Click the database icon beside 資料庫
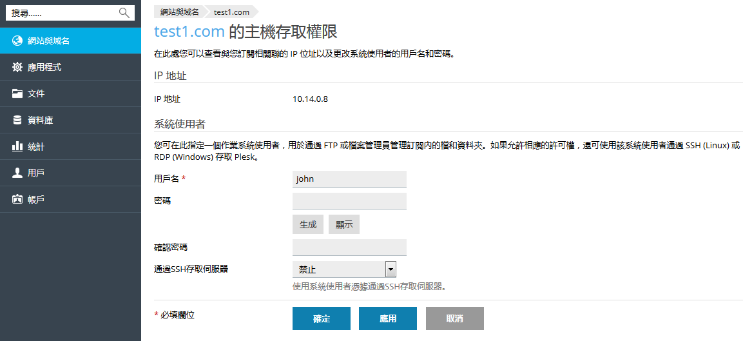This screenshot has height=341, width=743. pyautogui.click(x=17, y=120)
